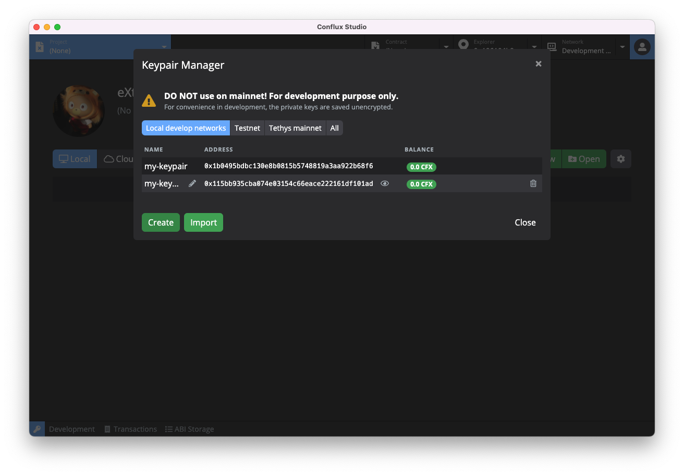684x475 pixels.
Task: Open the user profile avatar icon
Action: click(x=642, y=47)
